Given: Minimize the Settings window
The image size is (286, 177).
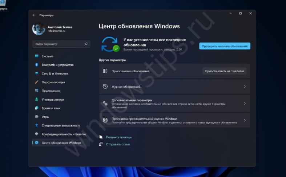Looking at the screenshot, I should point(231,13).
